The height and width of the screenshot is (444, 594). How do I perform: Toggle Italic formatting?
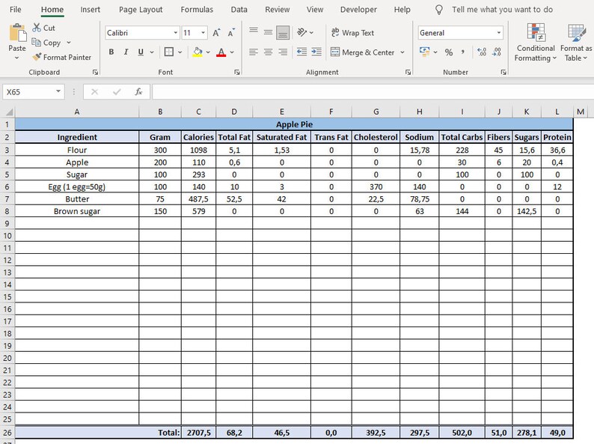(x=126, y=52)
